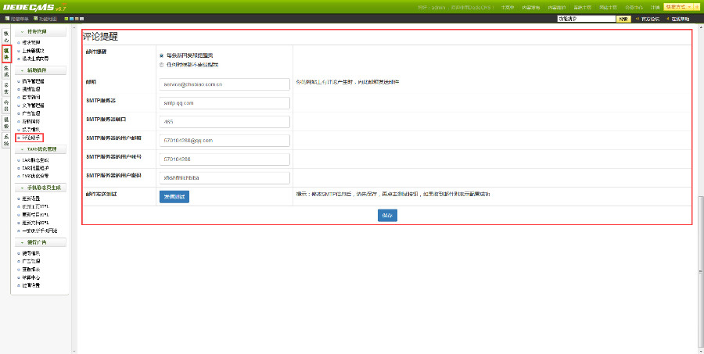Open the module generation wizard sidebar link
Viewport: 704px width, 354px height.
[35, 59]
